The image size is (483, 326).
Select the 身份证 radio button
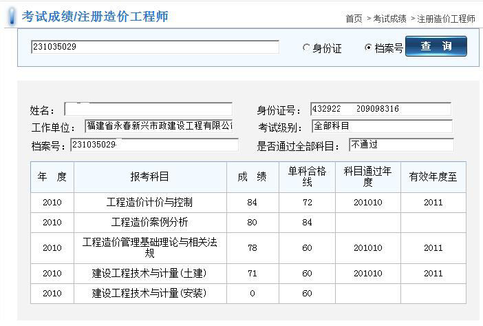coord(307,48)
